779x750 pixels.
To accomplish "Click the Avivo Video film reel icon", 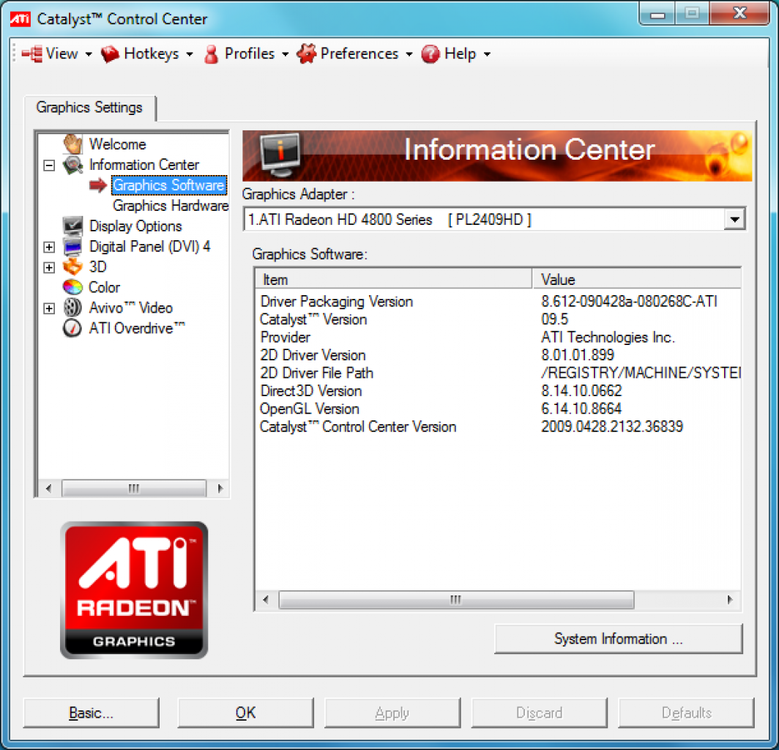I will (x=72, y=308).
